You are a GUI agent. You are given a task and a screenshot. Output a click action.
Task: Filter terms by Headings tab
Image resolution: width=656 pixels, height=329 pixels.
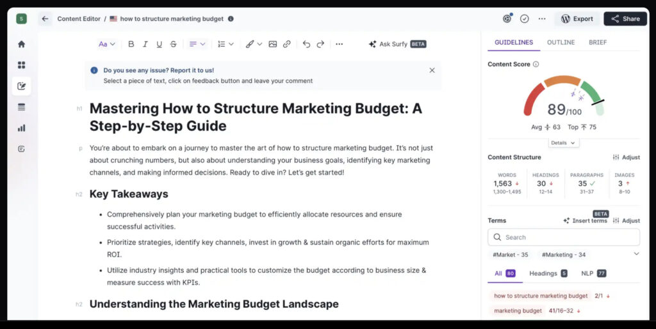(548, 273)
